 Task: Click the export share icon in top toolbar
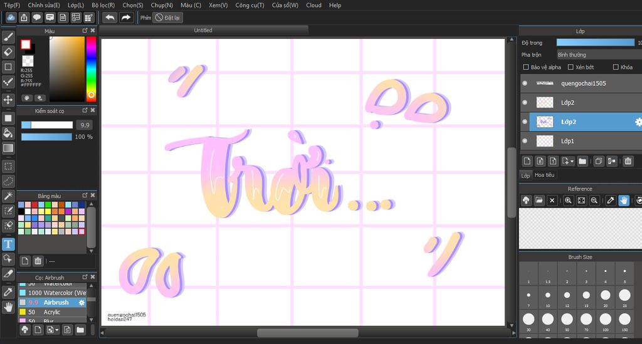click(24, 18)
